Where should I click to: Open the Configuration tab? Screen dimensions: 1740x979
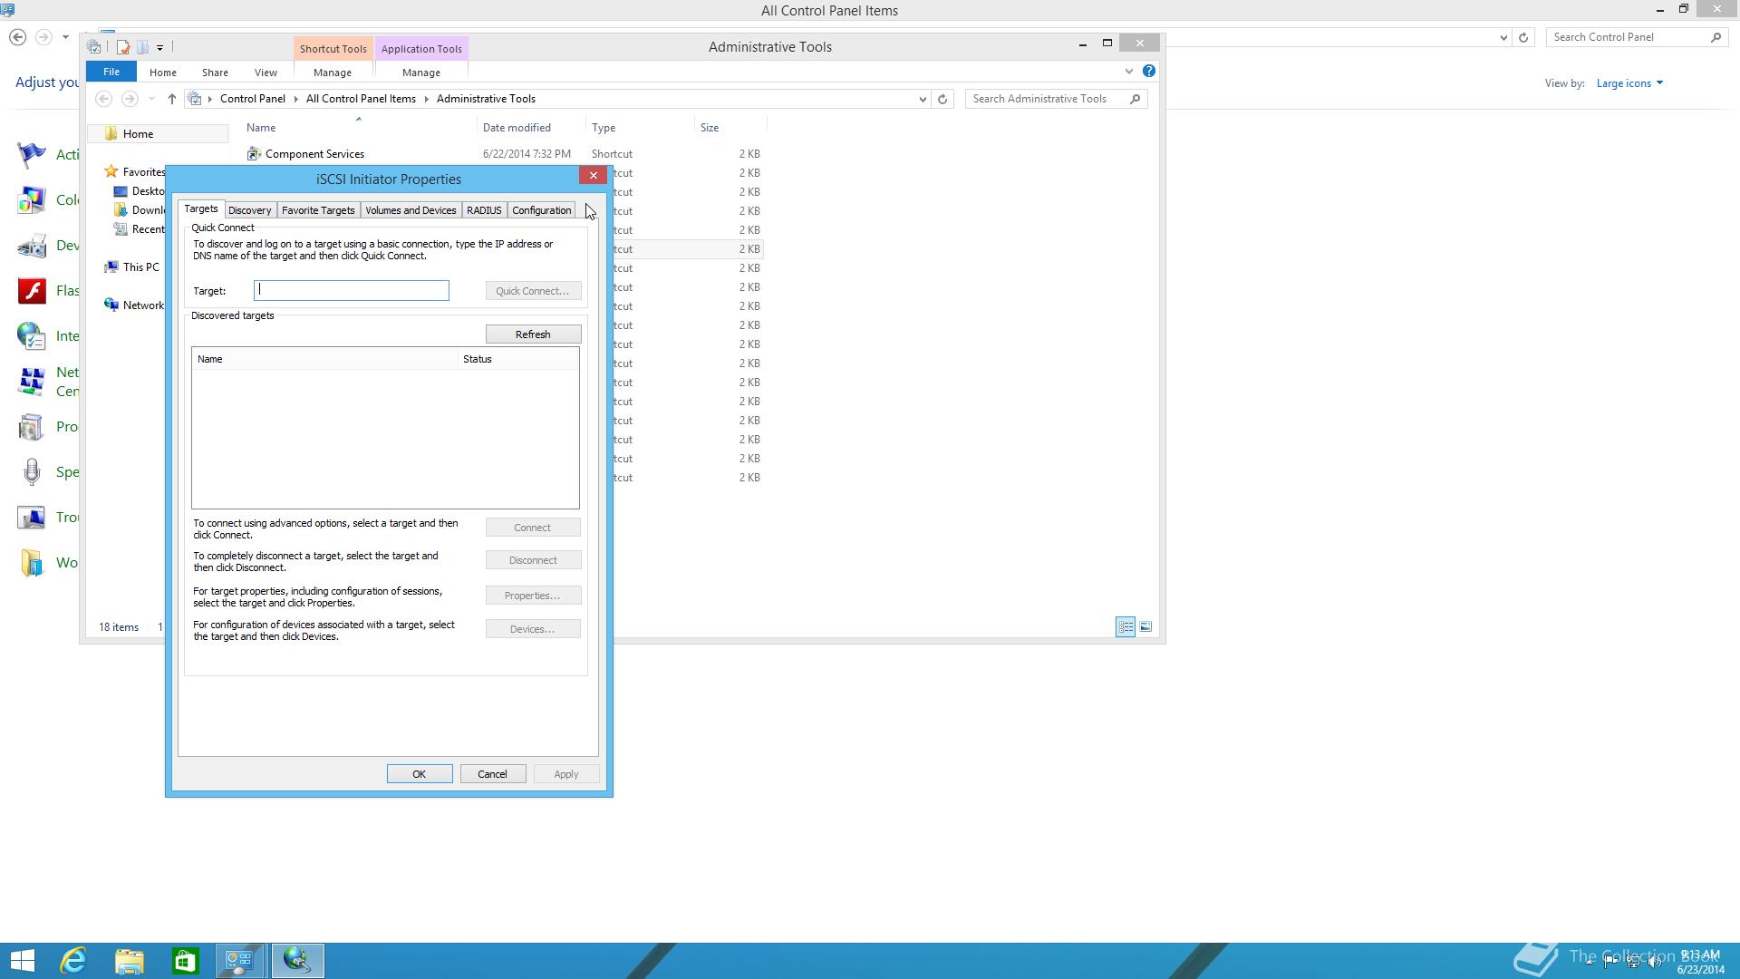pos(541,210)
